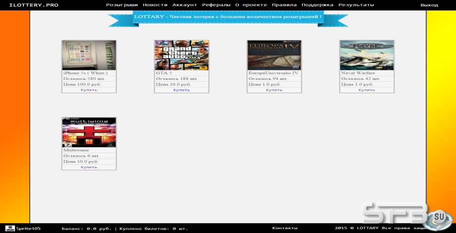Click the Sprite105 username

click(x=28, y=229)
